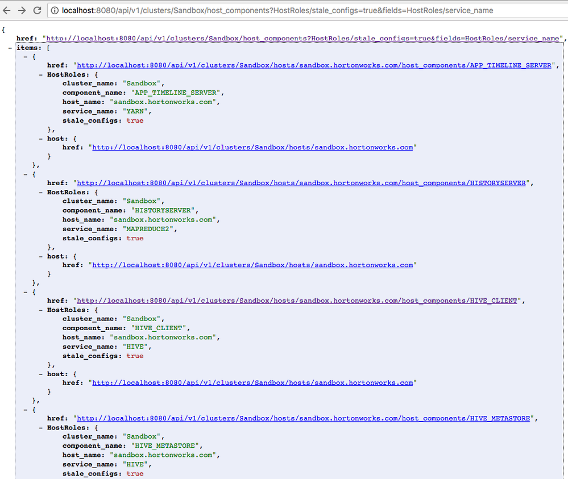Collapse the HISTORYSERVER HostRoles object
The image size is (568, 479).
click(x=39, y=192)
